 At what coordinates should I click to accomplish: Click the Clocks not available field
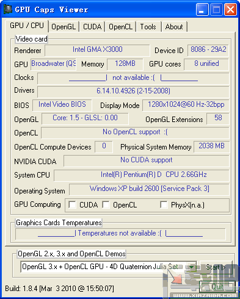tap(133, 78)
